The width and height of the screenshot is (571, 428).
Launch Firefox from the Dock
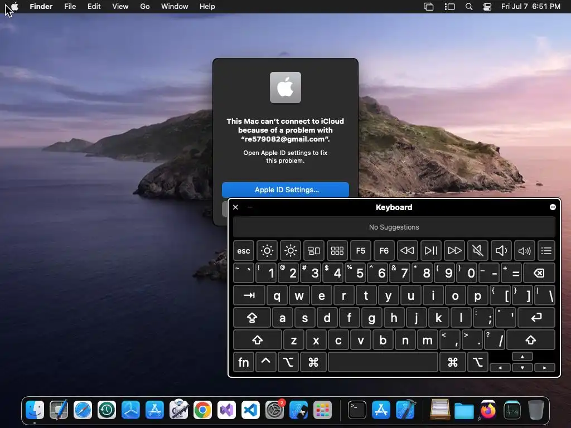(488, 410)
